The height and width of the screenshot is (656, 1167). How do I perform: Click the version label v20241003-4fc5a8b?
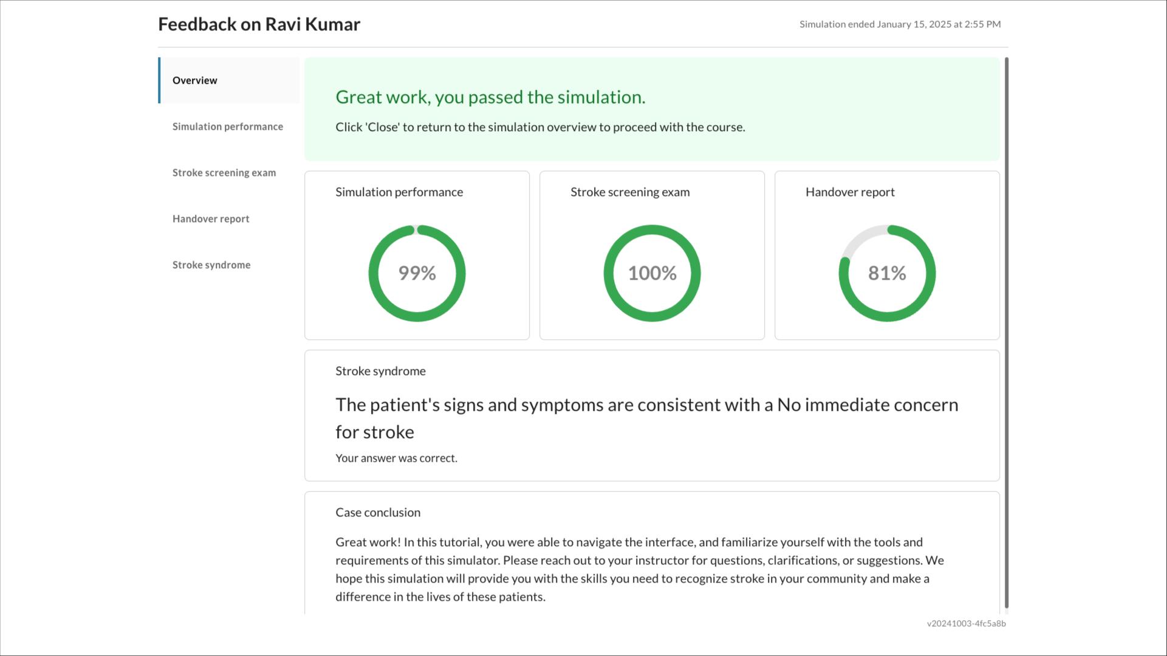(967, 623)
